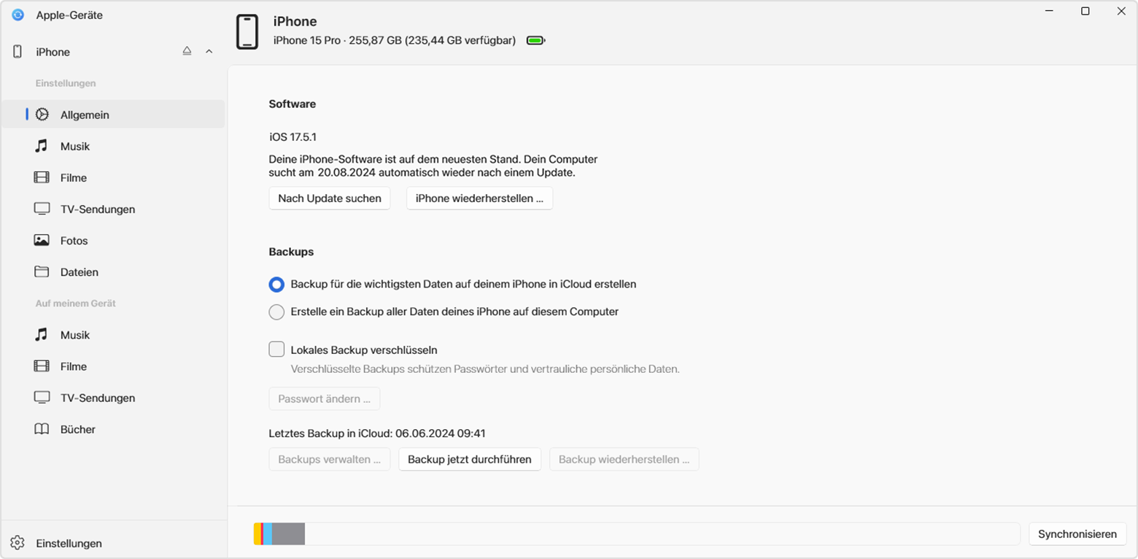Image resolution: width=1138 pixels, height=559 pixels.
Task: Click the iPhone device icon in sidebar
Action: click(x=18, y=52)
